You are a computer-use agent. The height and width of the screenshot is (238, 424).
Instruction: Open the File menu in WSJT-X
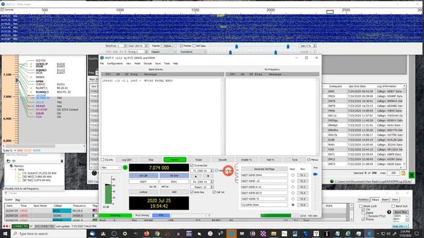coord(102,63)
